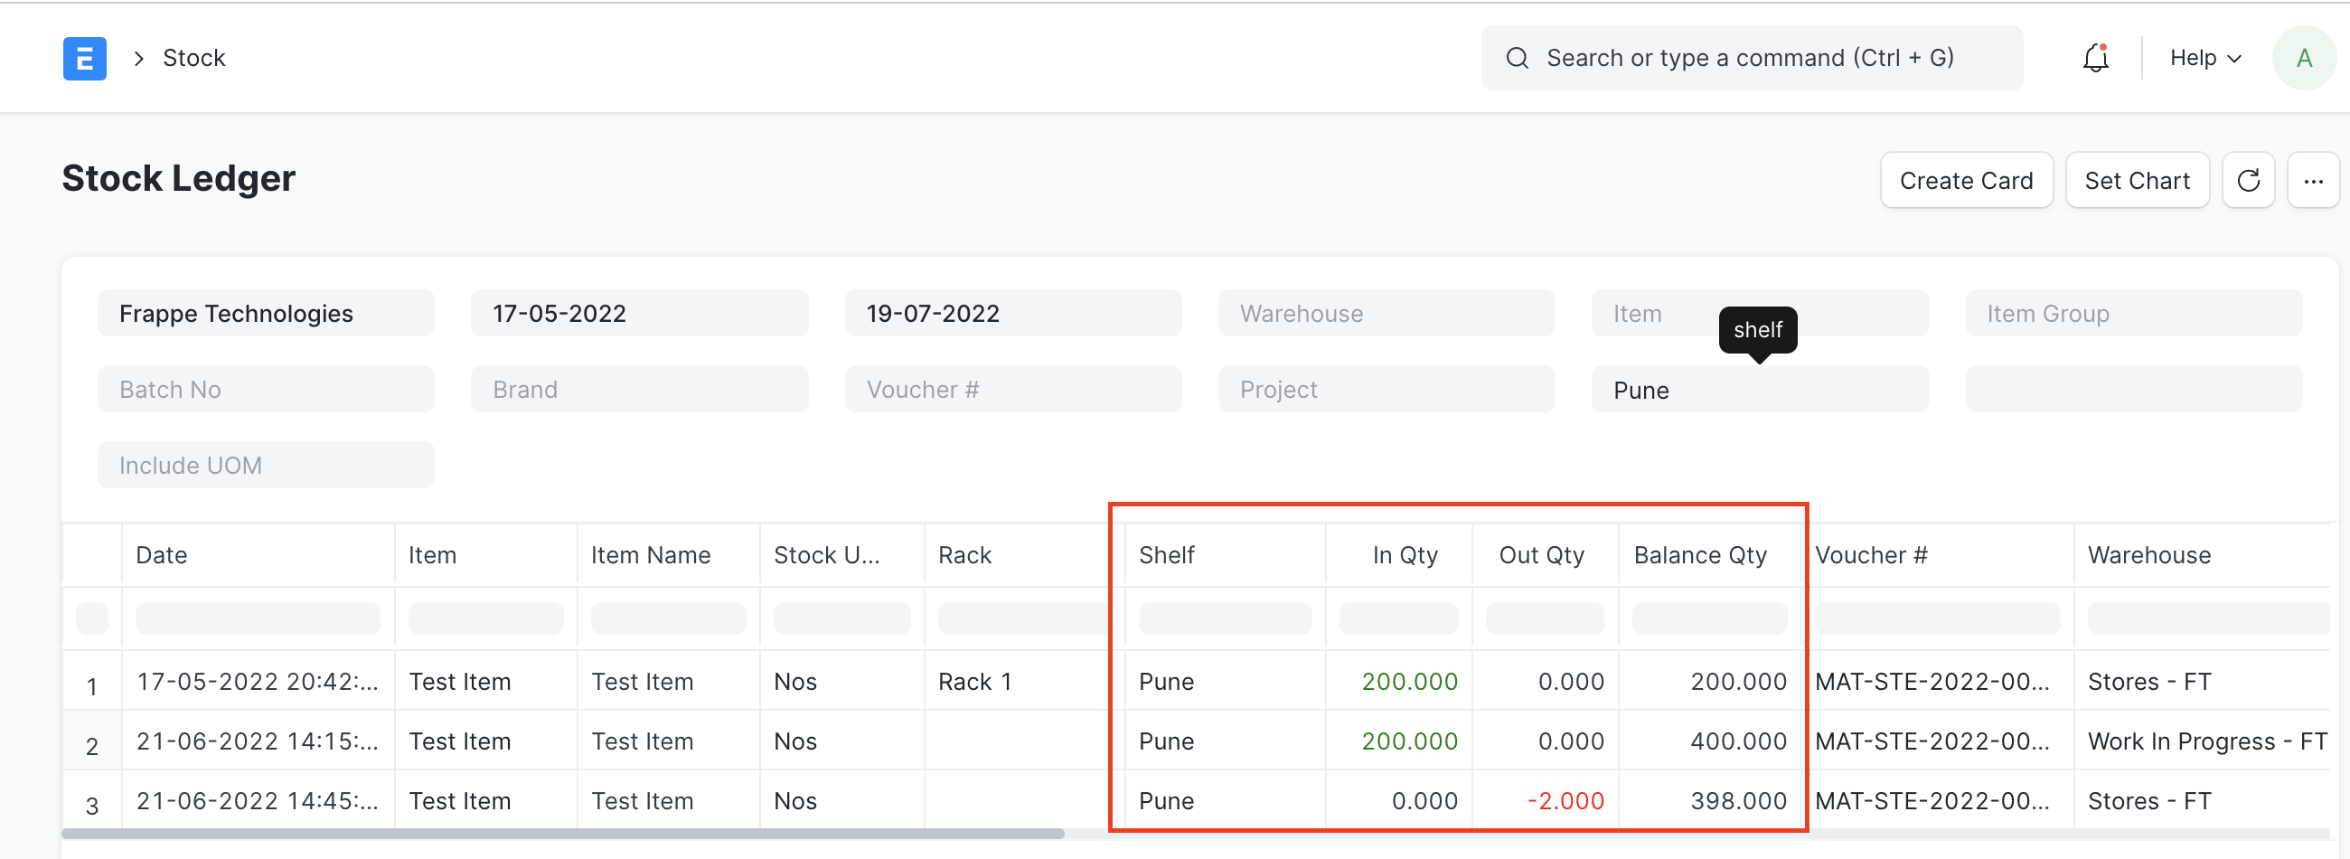Click the Create Card button
This screenshot has width=2350, height=859.
point(1966,180)
